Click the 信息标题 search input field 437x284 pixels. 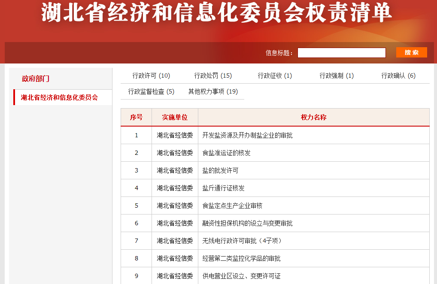341,53
